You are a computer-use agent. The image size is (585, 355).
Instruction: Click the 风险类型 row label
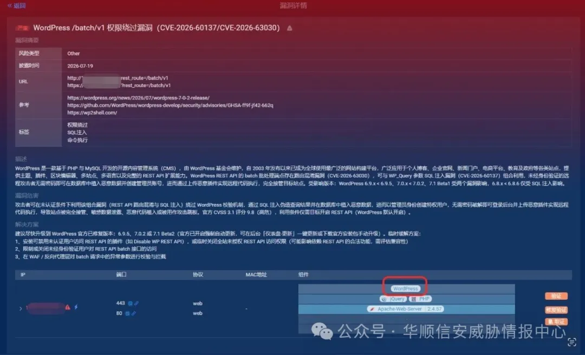tap(29, 54)
